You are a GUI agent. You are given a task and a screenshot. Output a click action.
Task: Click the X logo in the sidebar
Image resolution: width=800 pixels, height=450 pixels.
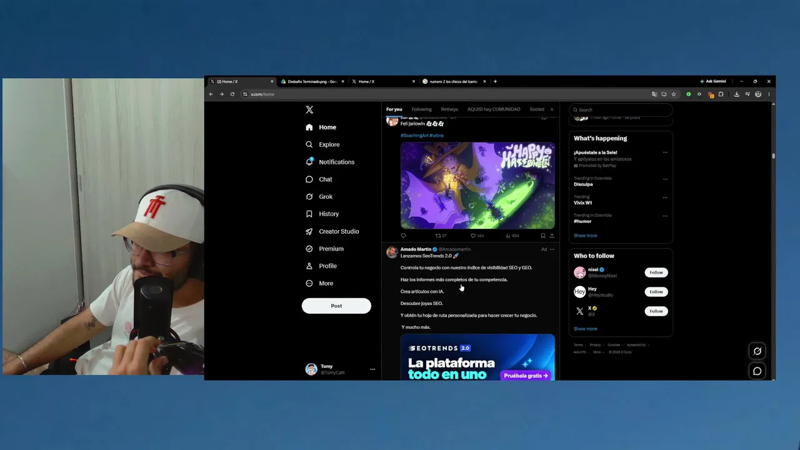(x=309, y=109)
